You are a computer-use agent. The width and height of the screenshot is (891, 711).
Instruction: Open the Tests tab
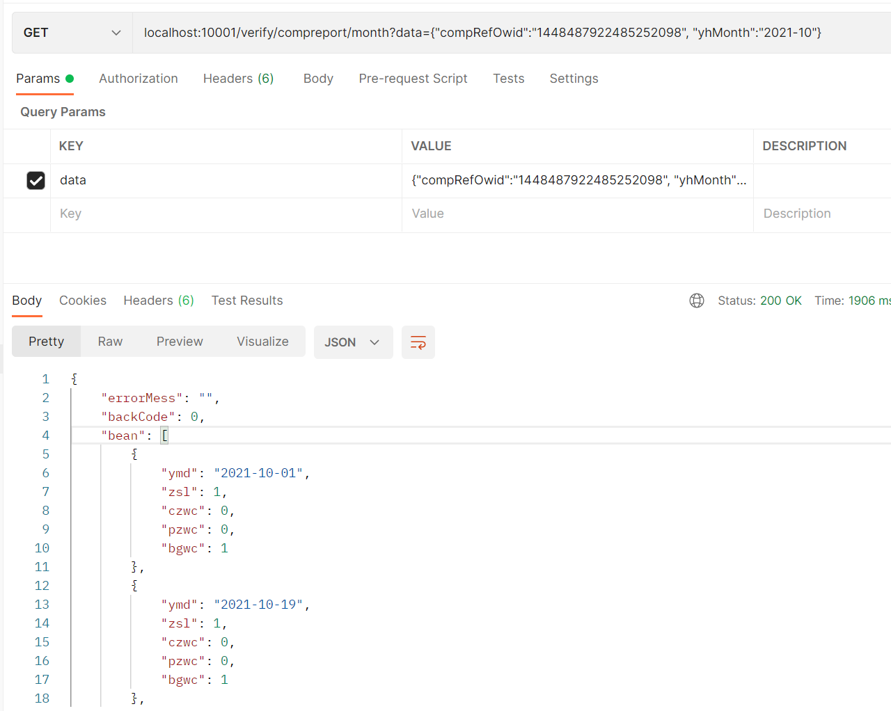[509, 79]
